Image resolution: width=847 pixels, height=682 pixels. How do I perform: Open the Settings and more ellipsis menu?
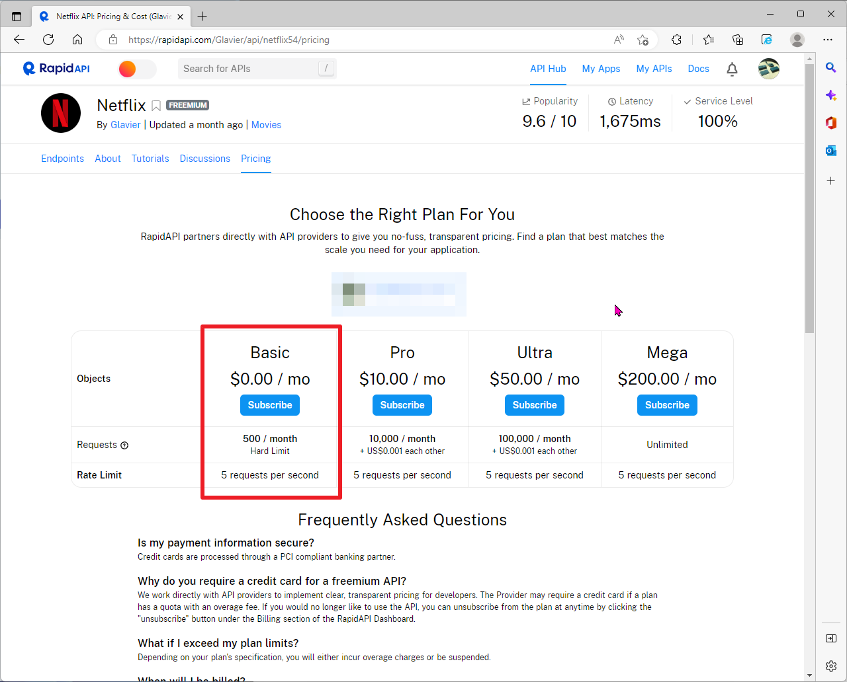(828, 40)
